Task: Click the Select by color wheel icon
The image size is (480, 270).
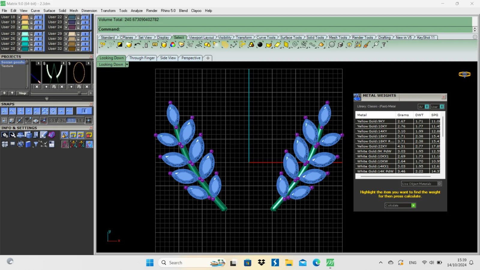Action: point(172,45)
